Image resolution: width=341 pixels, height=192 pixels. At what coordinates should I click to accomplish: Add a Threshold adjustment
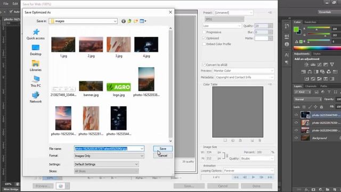coord(319,79)
